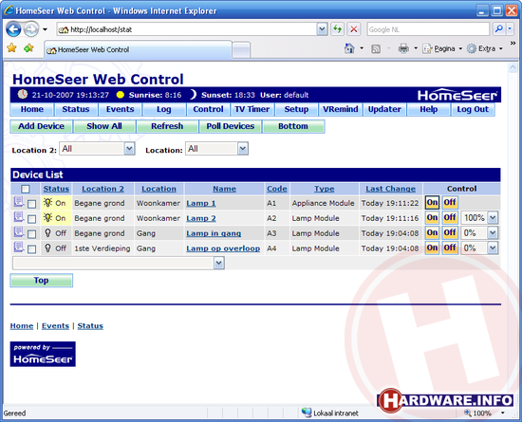Turn Lamp 1 On
The width and height of the screenshot is (522, 422).
click(432, 203)
